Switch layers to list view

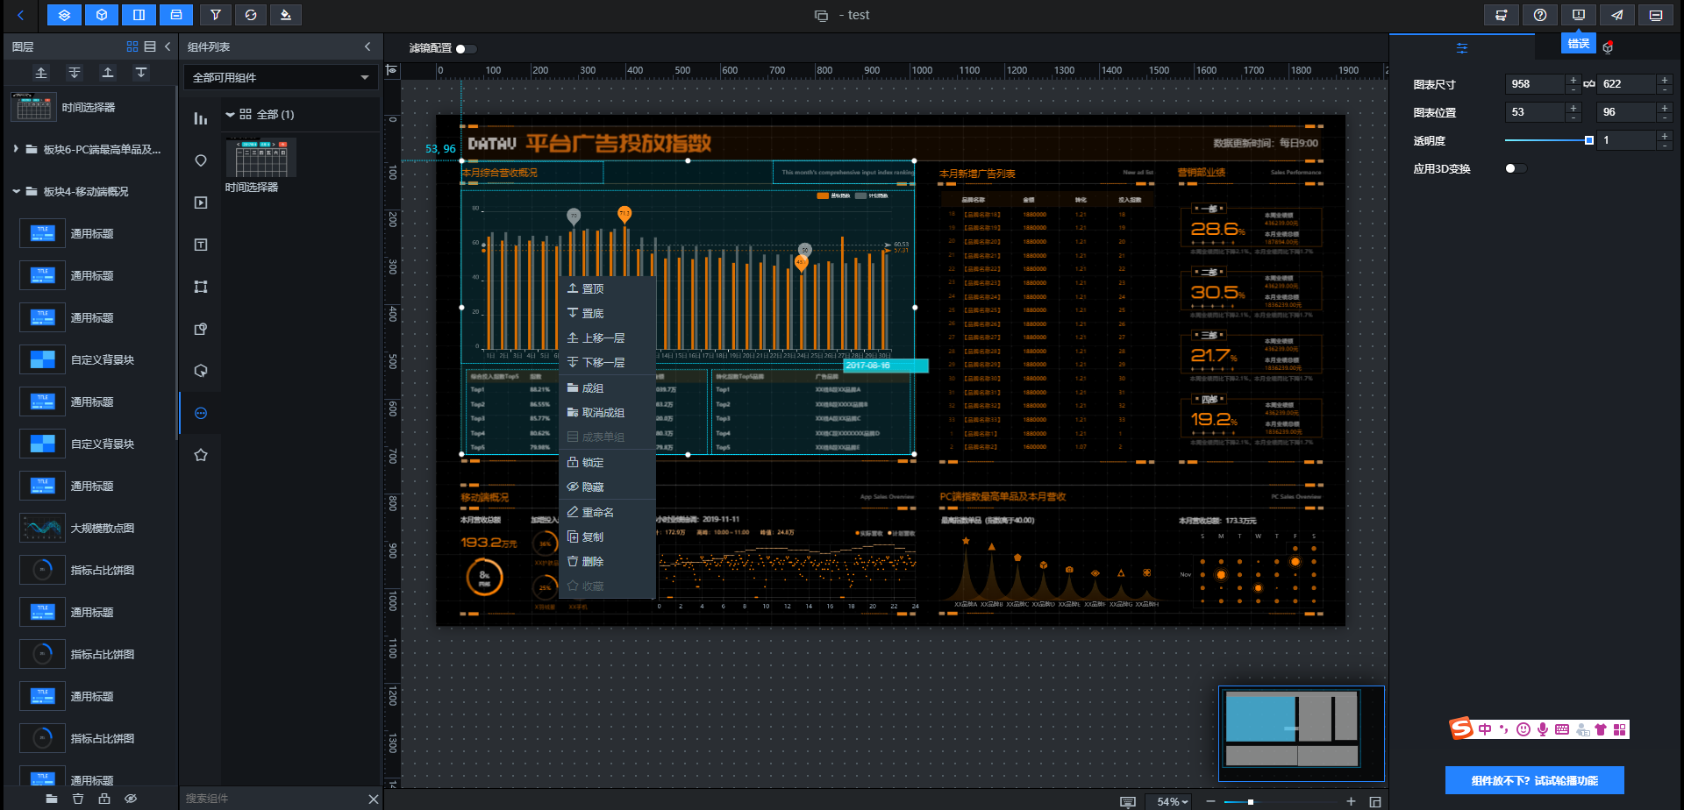pos(150,46)
